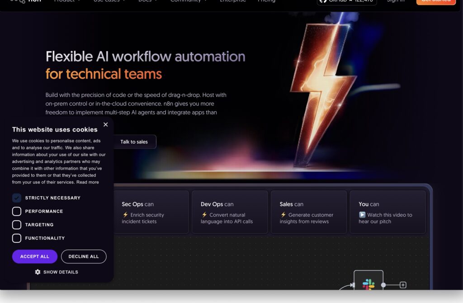Check the Functionality cookies checkbox
Image resolution: width=463 pixels, height=303 pixels.
click(17, 238)
